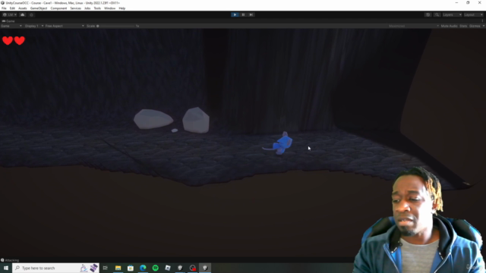Launch Microsoft Edge from taskbar
Image resolution: width=486 pixels, height=273 pixels.
tap(143, 268)
